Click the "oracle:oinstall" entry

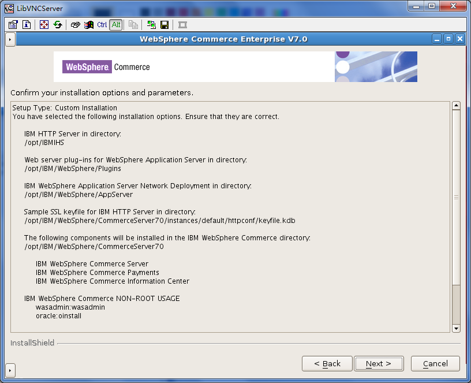pyautogui.click(x=58, y=316)
